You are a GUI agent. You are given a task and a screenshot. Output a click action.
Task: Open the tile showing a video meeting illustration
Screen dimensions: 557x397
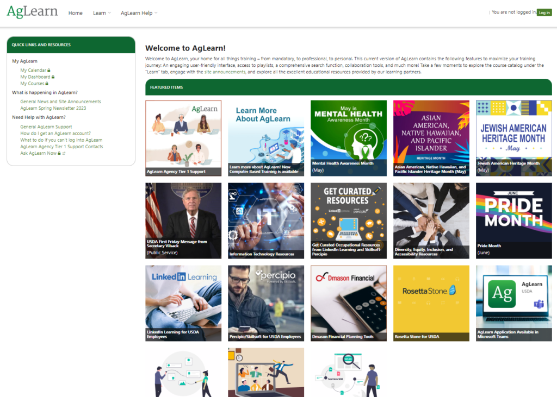tap(266, 373)
